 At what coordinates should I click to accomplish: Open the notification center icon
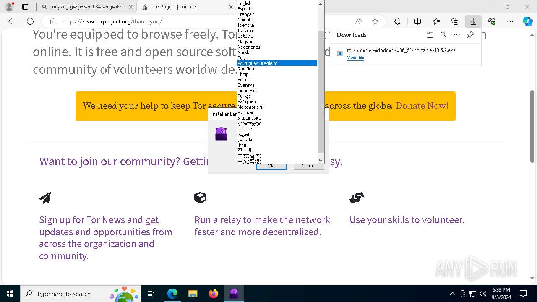[523, 294]
